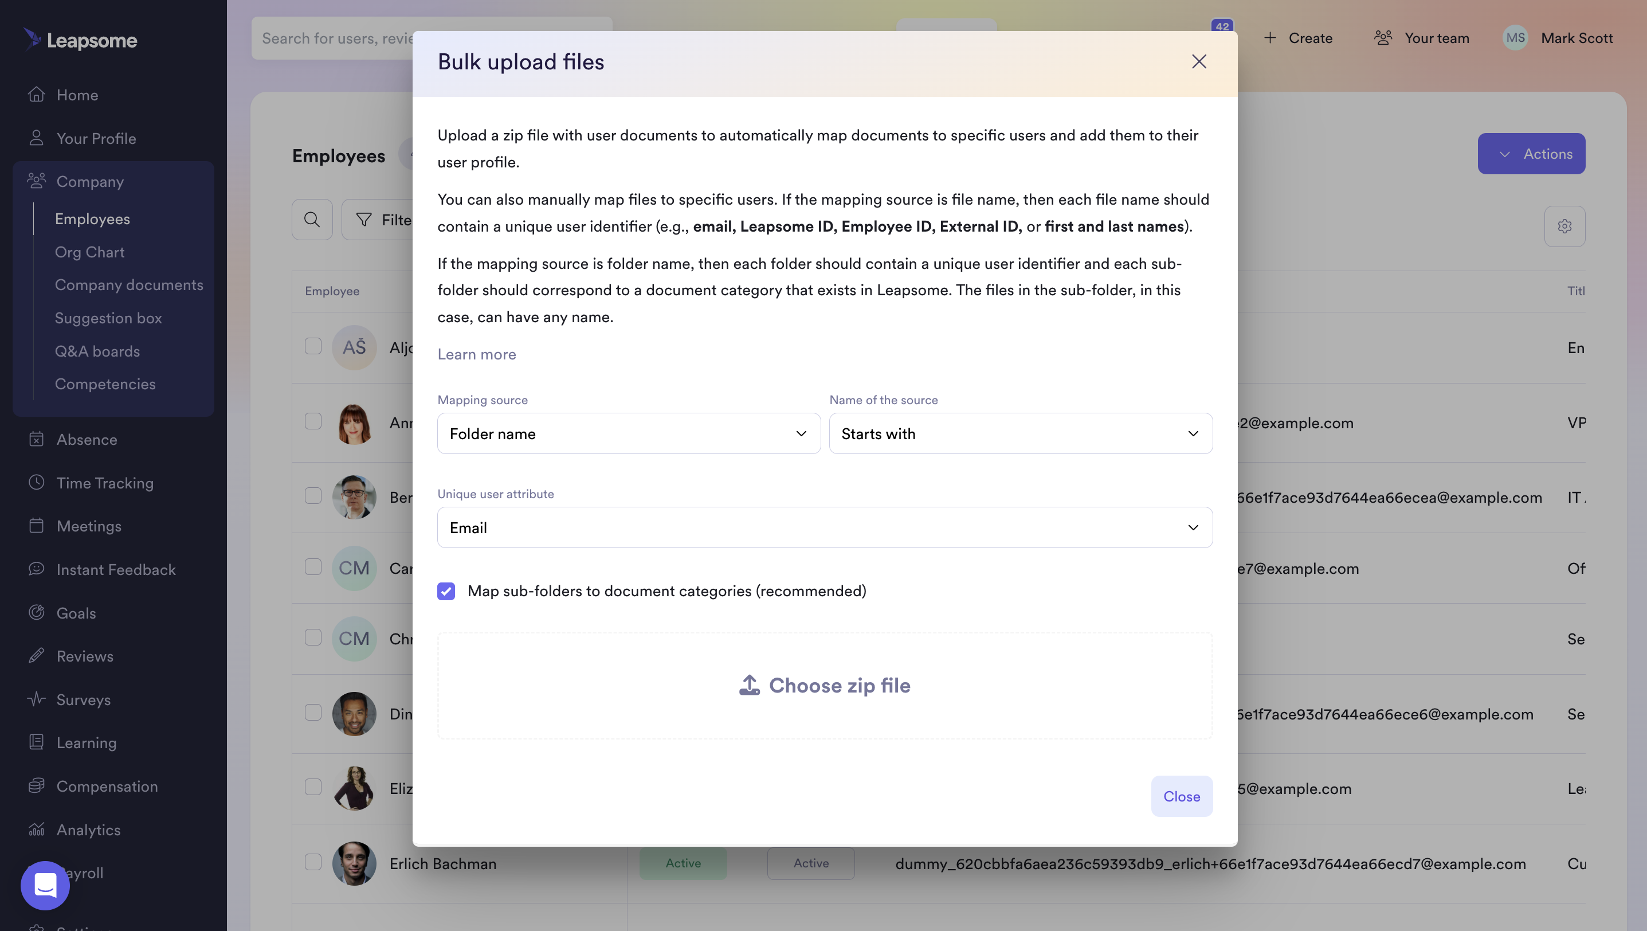
Task: Click Mark Scott user name
Action: click(x=1577, y=38)
